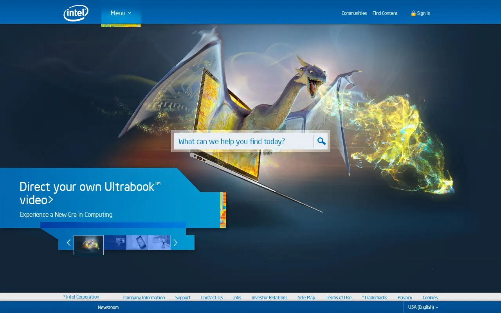Open the Find Content link
501x313 pixels.
(x=385, y=13)
